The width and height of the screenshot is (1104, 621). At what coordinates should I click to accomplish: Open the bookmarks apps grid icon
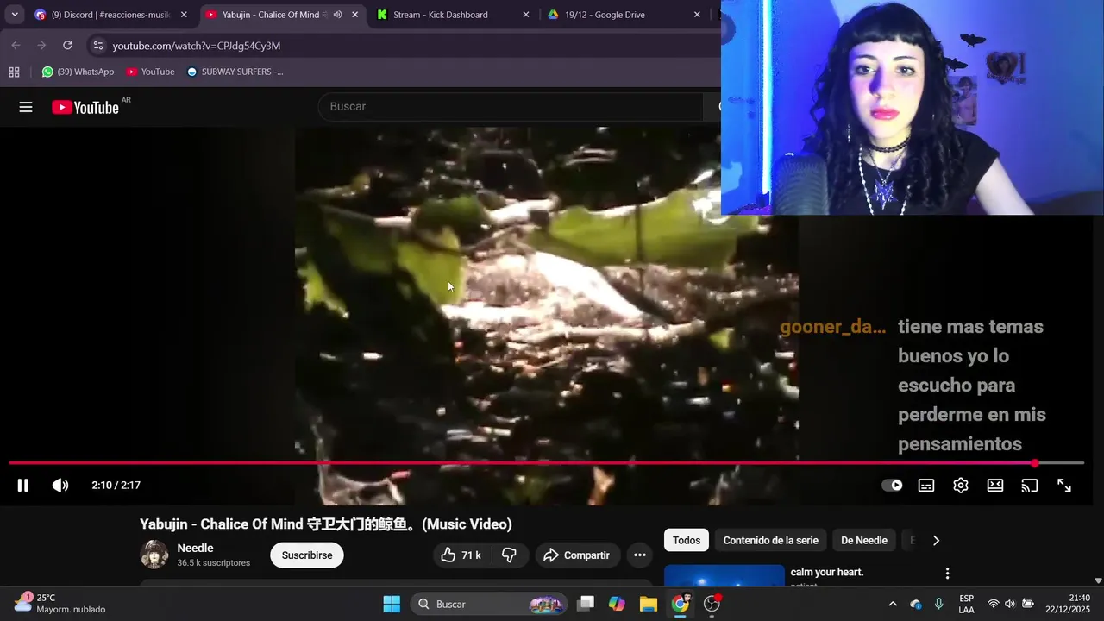[x=14, y=72]
